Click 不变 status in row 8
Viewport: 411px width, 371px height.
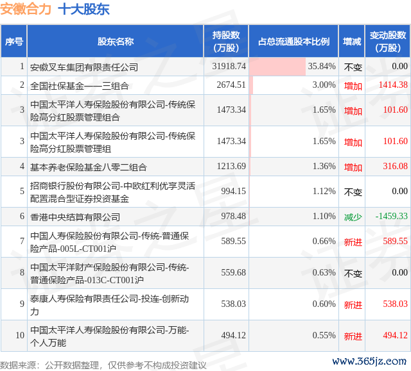point(353,273)
